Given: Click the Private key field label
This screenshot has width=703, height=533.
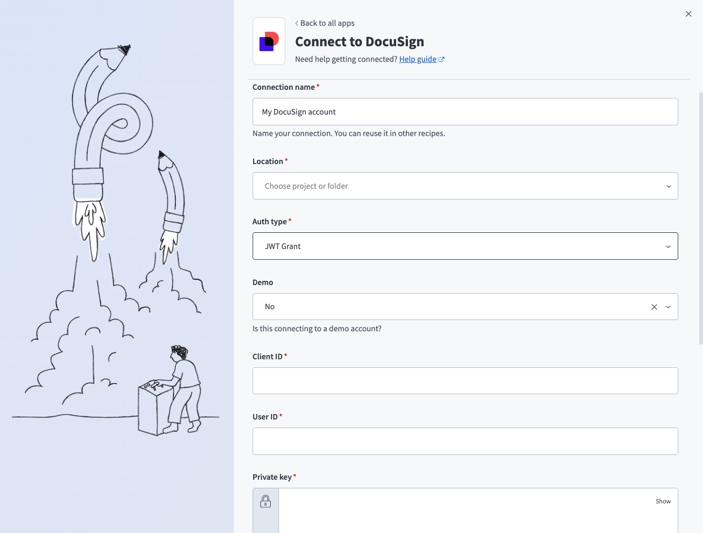Looking at the screenshot, I should (272, 477).
